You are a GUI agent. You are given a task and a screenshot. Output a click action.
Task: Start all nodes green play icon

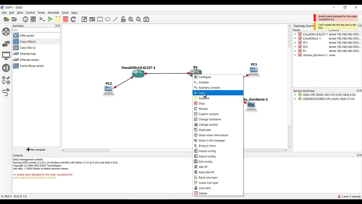[50, 19]
